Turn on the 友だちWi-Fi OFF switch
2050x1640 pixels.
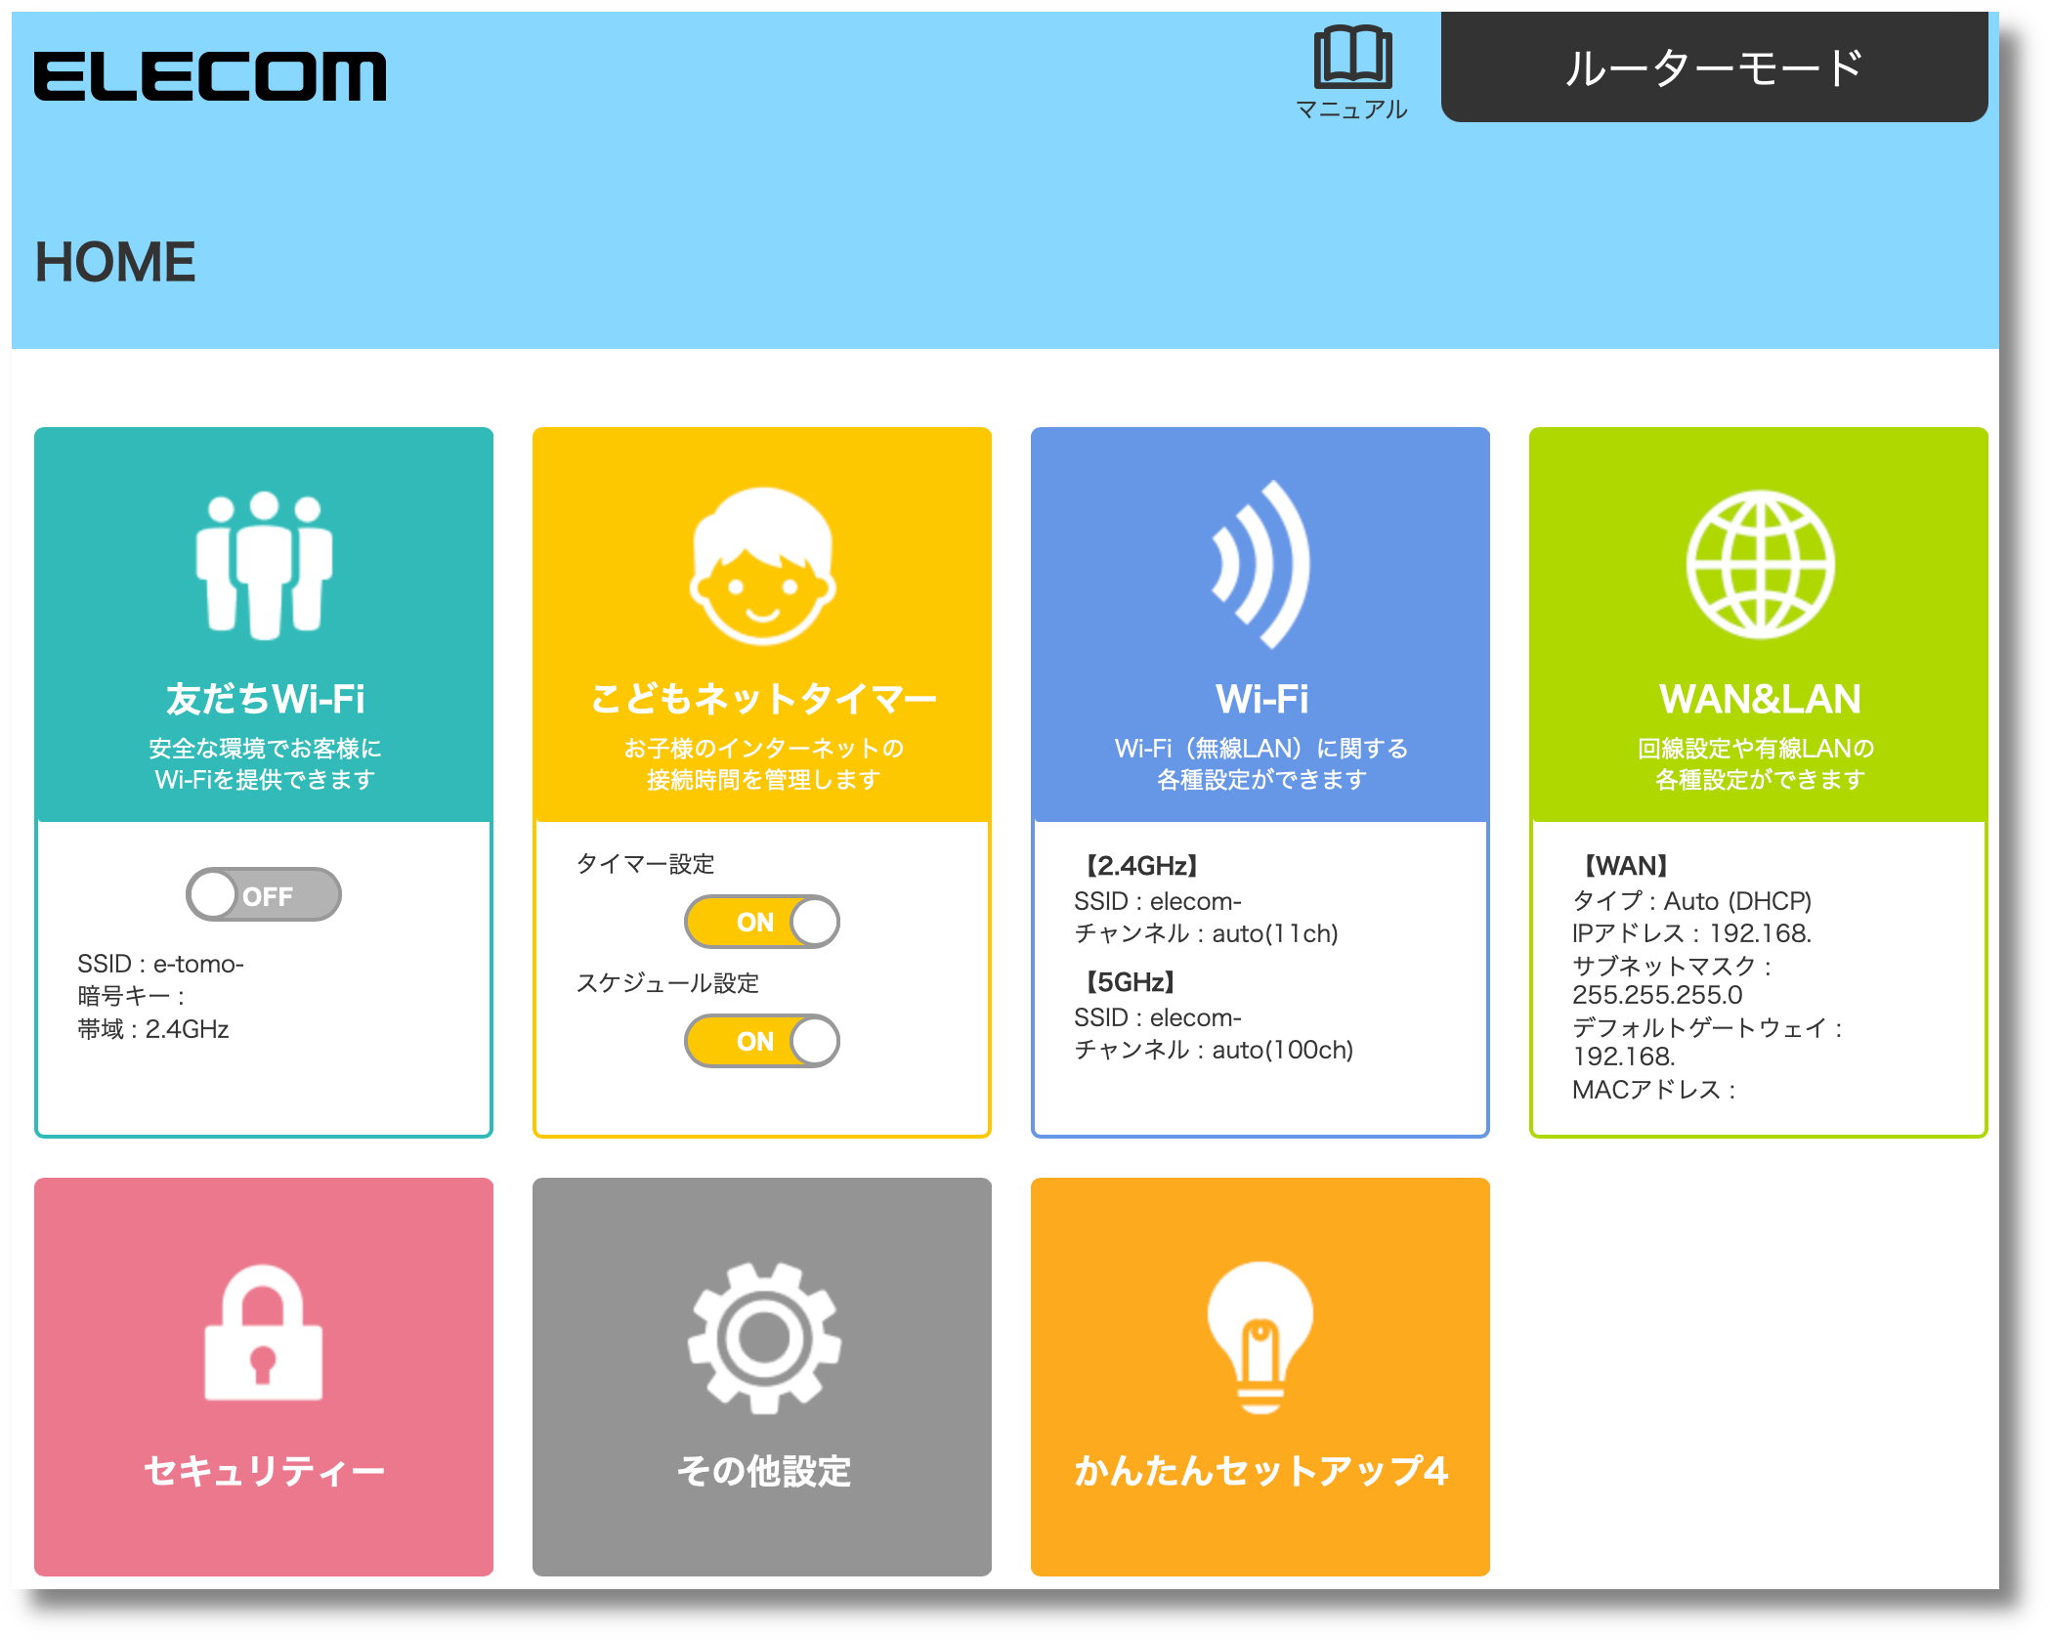click(264, 894)
